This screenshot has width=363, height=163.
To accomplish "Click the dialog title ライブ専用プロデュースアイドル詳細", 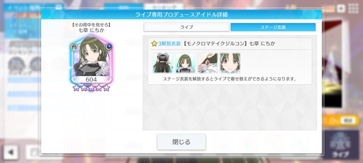I will (181, 14).
